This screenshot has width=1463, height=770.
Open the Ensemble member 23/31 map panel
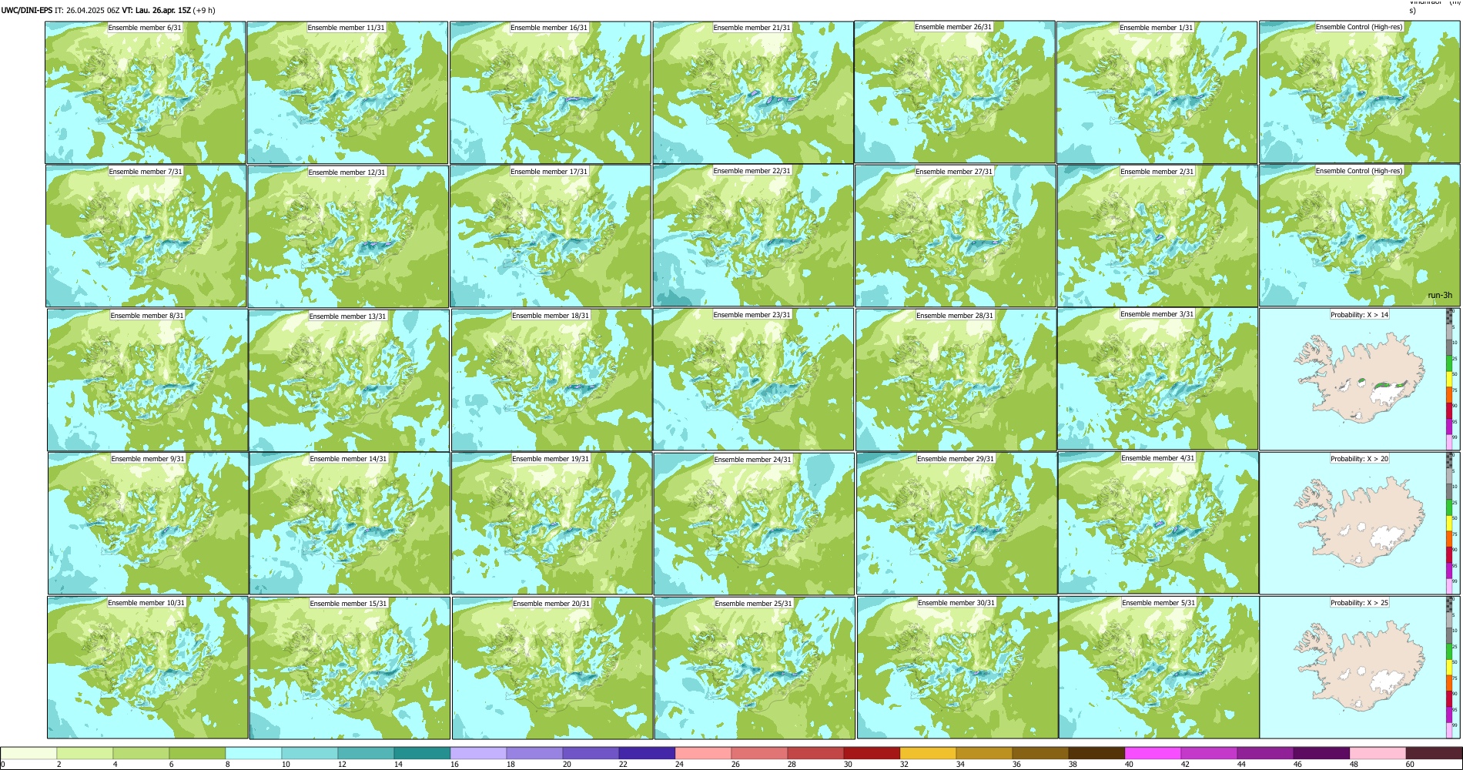point(754,380)
